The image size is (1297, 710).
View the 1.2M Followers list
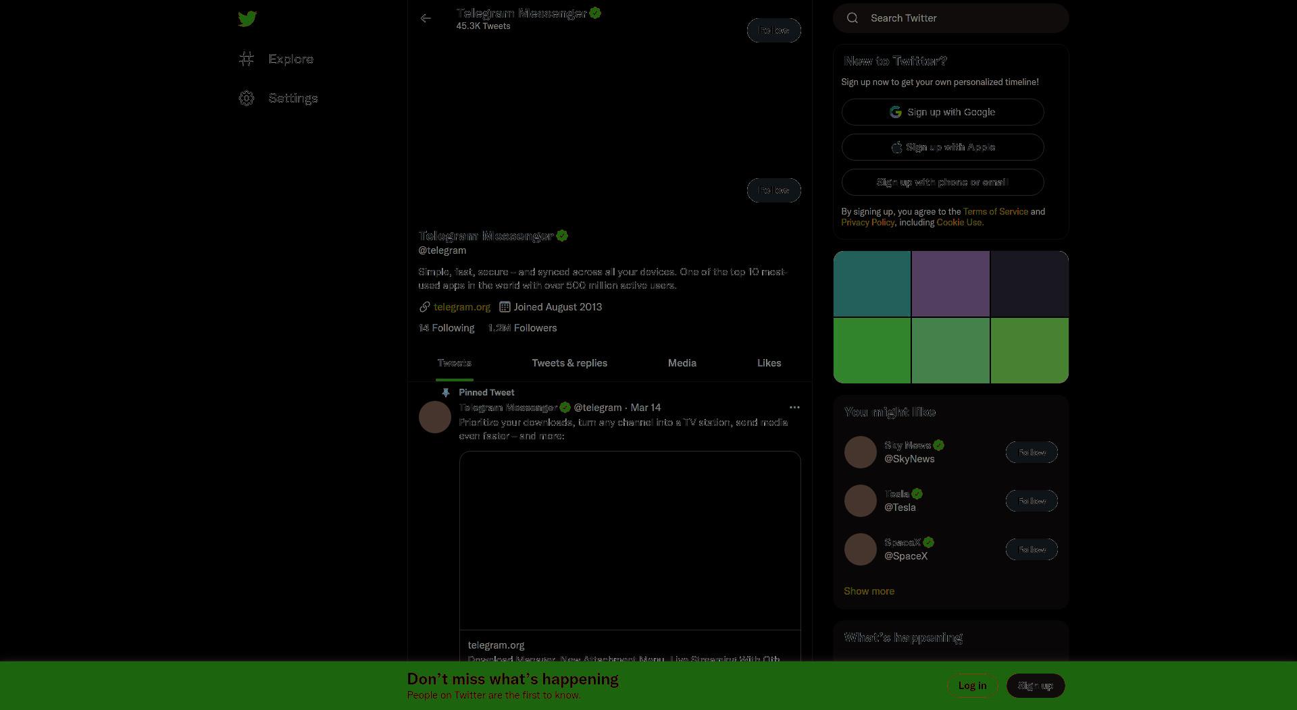pyautogui.click(x=522, y=328)
